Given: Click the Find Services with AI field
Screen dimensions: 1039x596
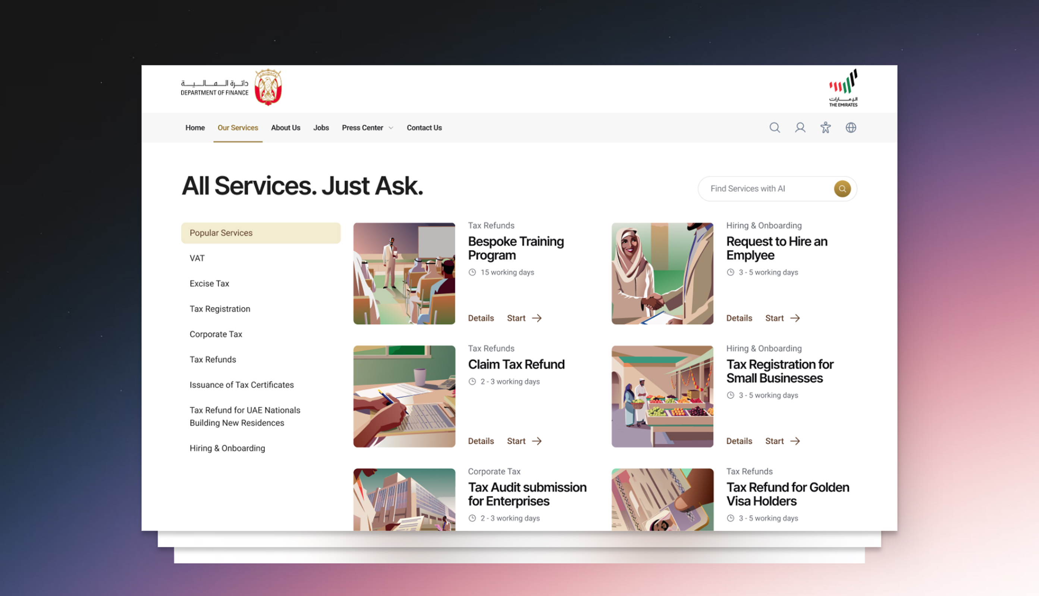Looking at the screenshot, I should tap(766, 189).
